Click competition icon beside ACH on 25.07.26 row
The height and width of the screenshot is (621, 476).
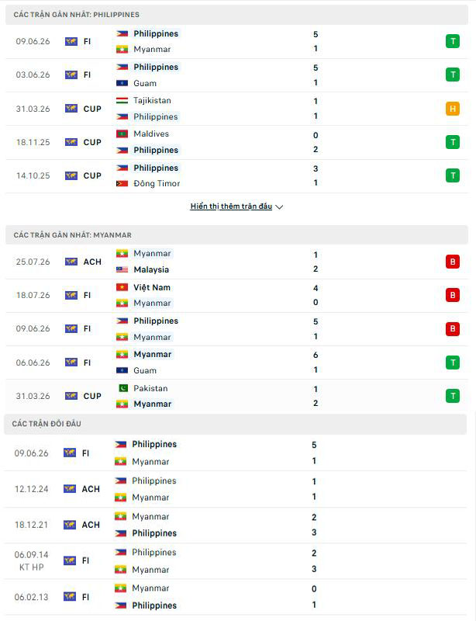[71, 262]
